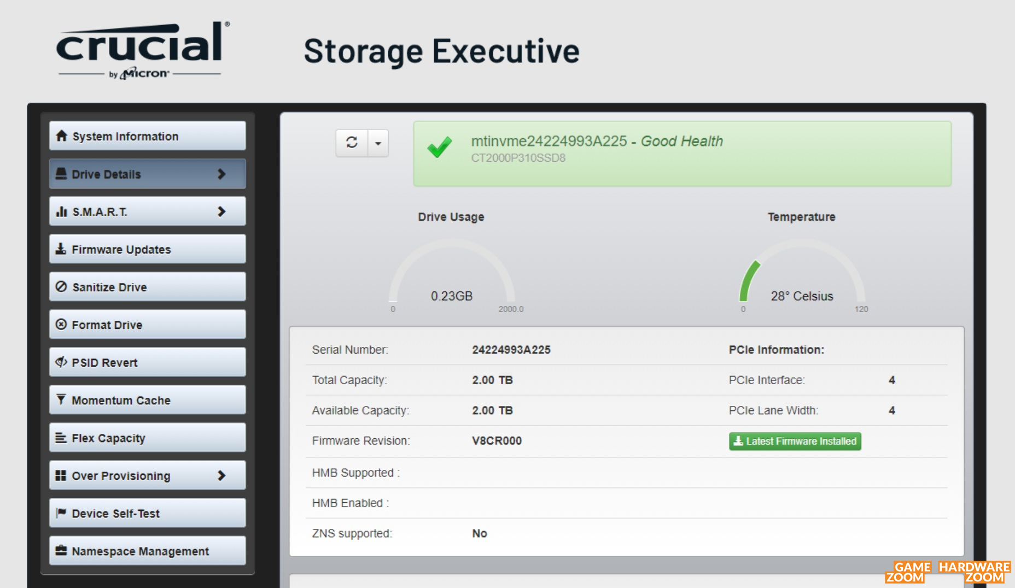The height and width of the screenshot is (588, 1015).
Task: Go to Firmware Updates
Action: [x=148, y=249]
